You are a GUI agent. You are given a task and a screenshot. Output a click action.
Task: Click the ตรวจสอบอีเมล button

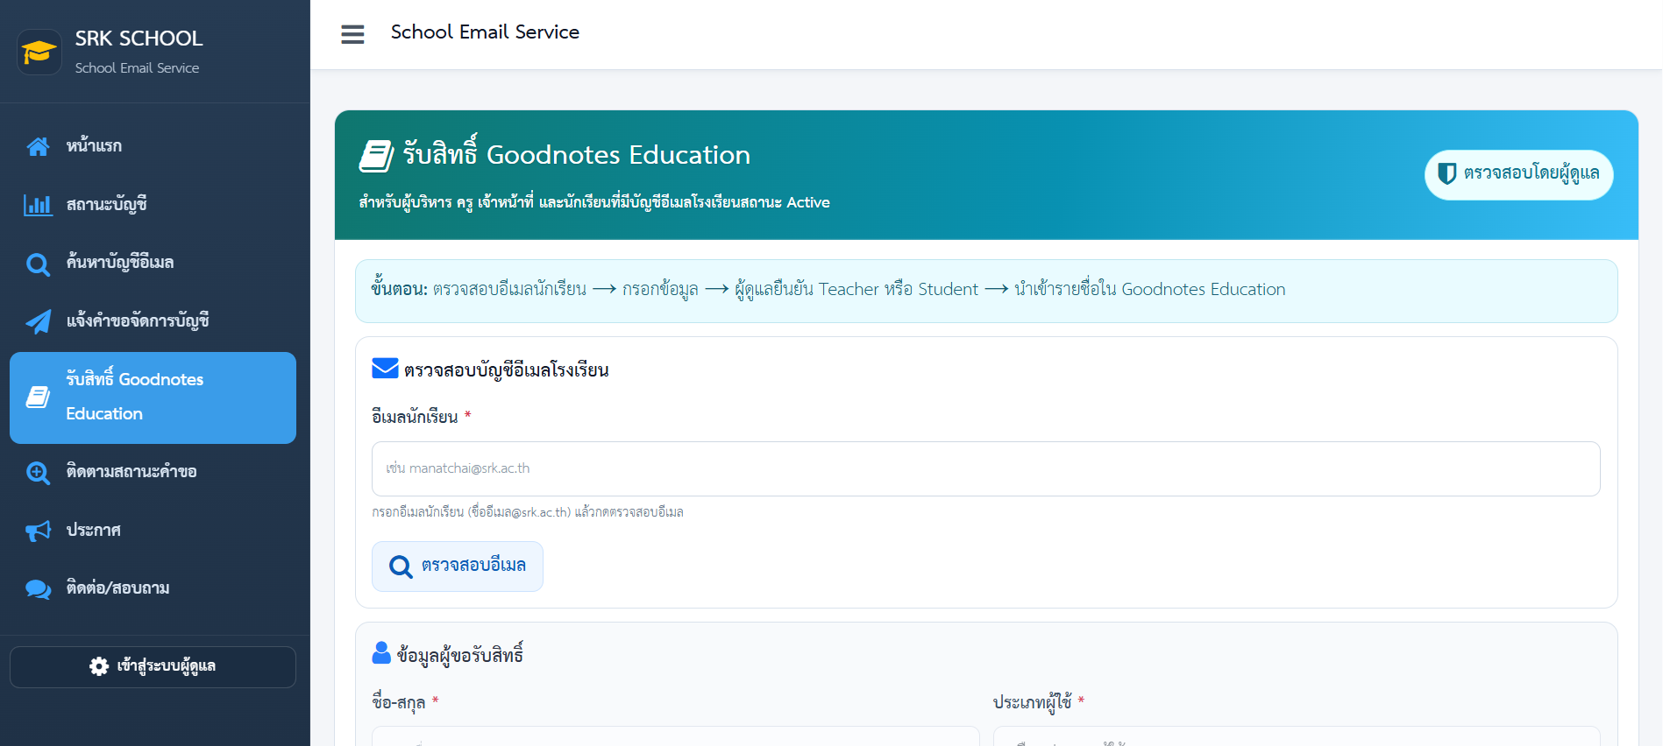point(458,567)
